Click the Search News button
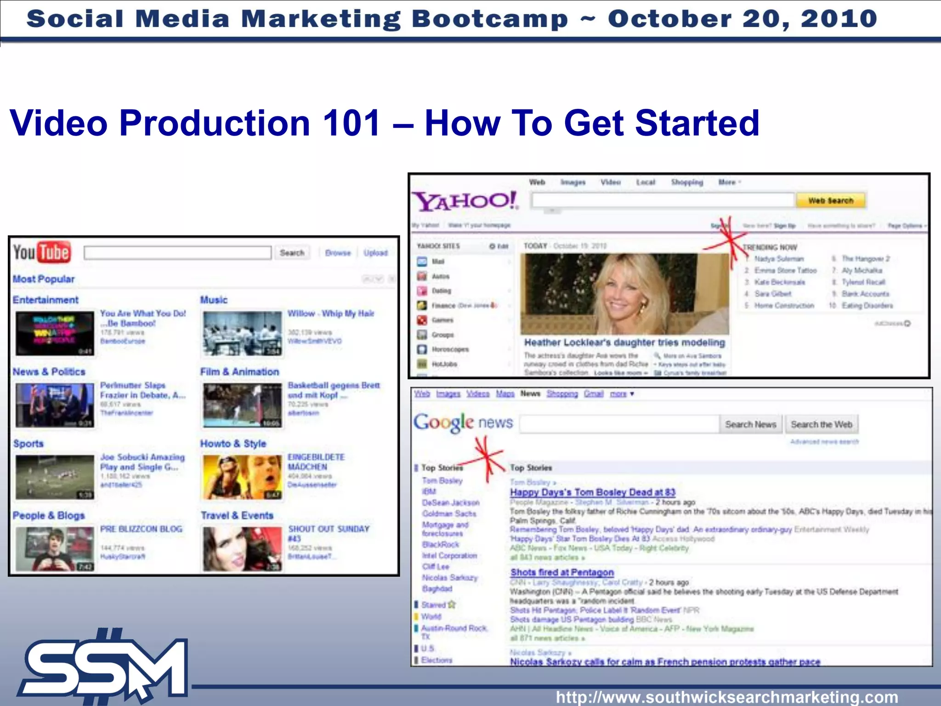The width and height of the screenshot is (941, 706). point(751,424)
